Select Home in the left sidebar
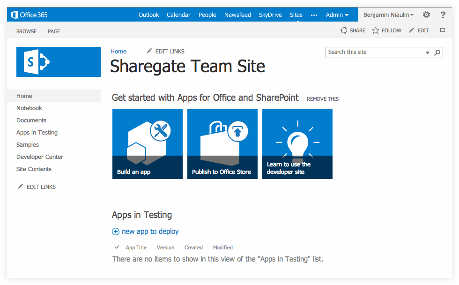Screen dimensions: 459x285 click(x=54, y=96)
